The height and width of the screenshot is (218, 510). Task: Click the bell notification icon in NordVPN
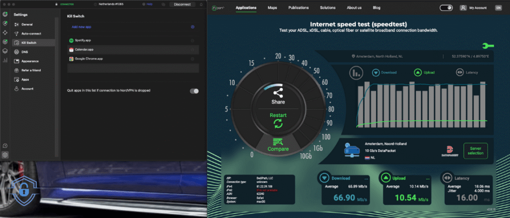click(201, 4)
